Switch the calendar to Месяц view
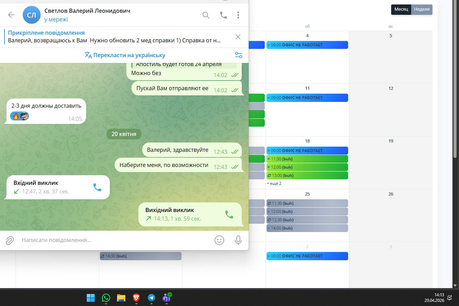459x306 pixels. (401, 9)
